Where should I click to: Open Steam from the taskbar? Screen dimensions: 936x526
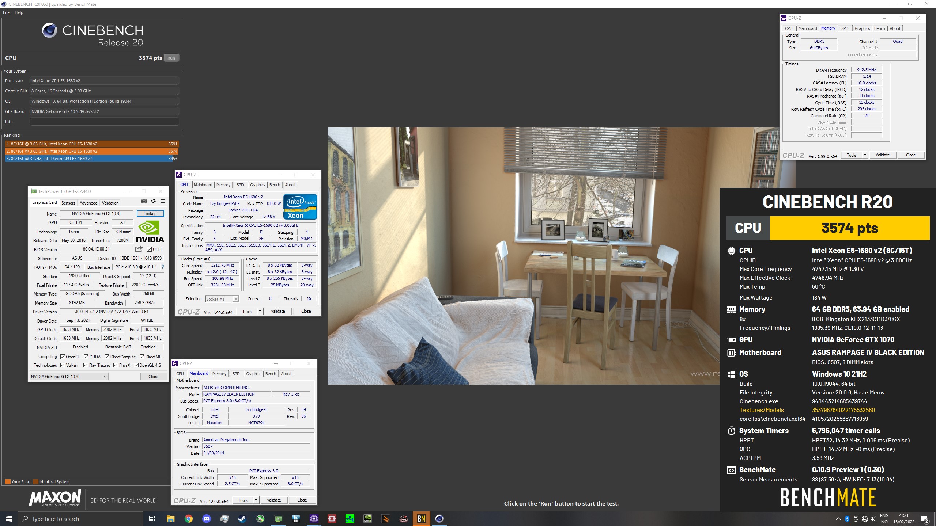[242, 519]
